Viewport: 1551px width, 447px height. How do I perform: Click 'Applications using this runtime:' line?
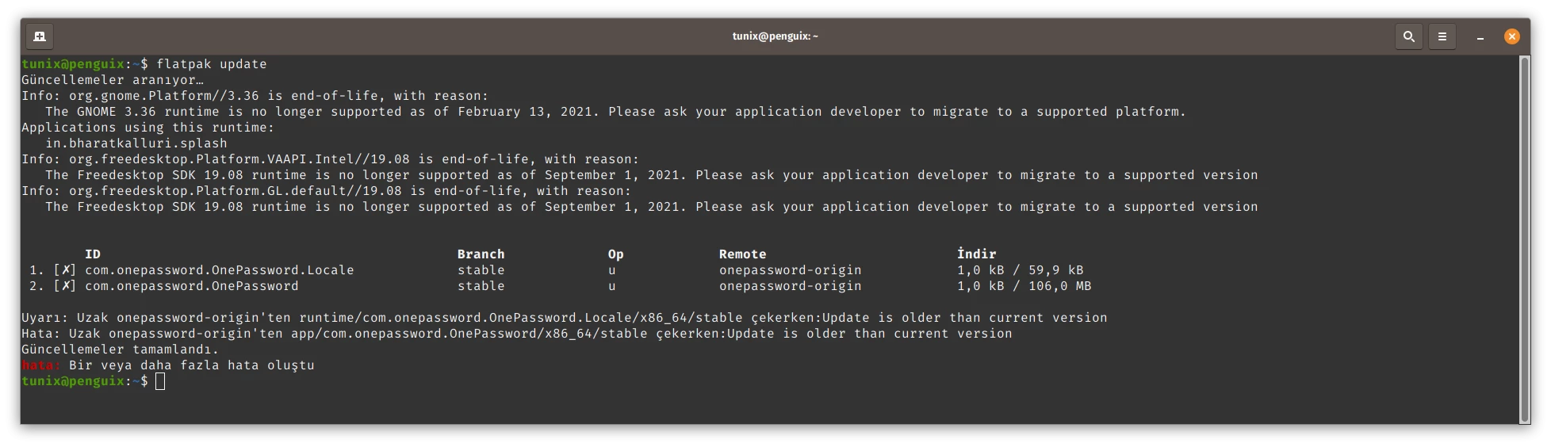[148, 128]
